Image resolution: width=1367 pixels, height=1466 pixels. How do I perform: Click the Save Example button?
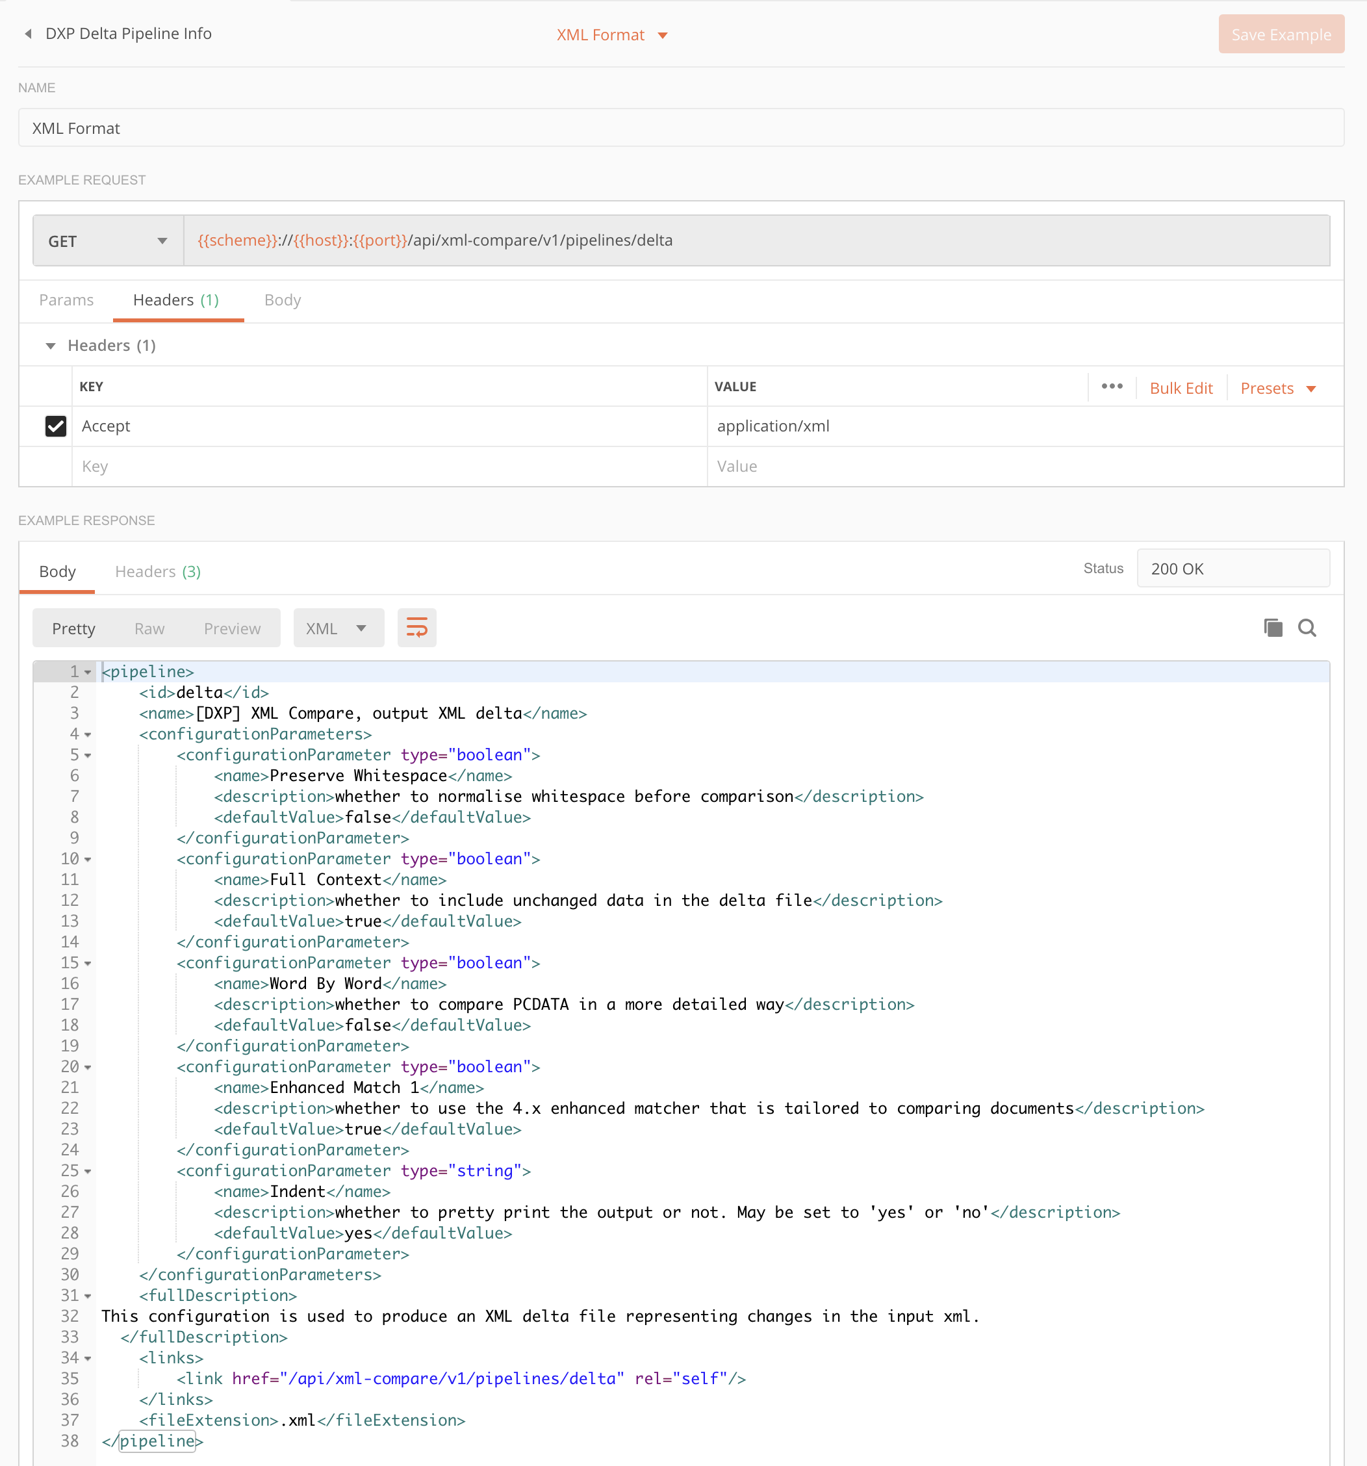[1280, 34]
